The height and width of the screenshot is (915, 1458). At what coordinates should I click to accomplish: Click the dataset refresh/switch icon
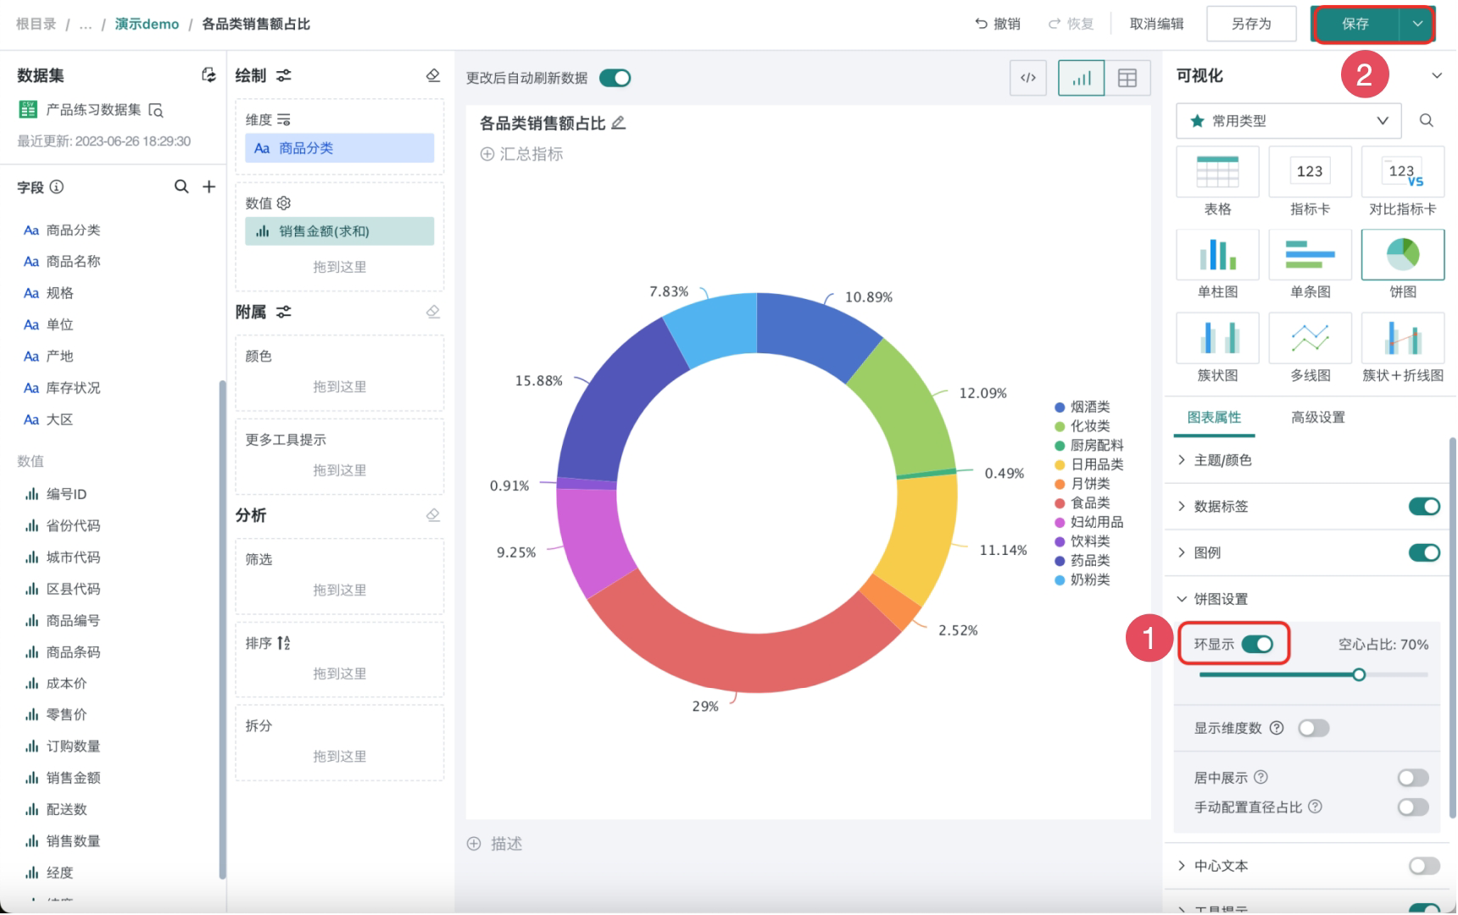[209, 75]
